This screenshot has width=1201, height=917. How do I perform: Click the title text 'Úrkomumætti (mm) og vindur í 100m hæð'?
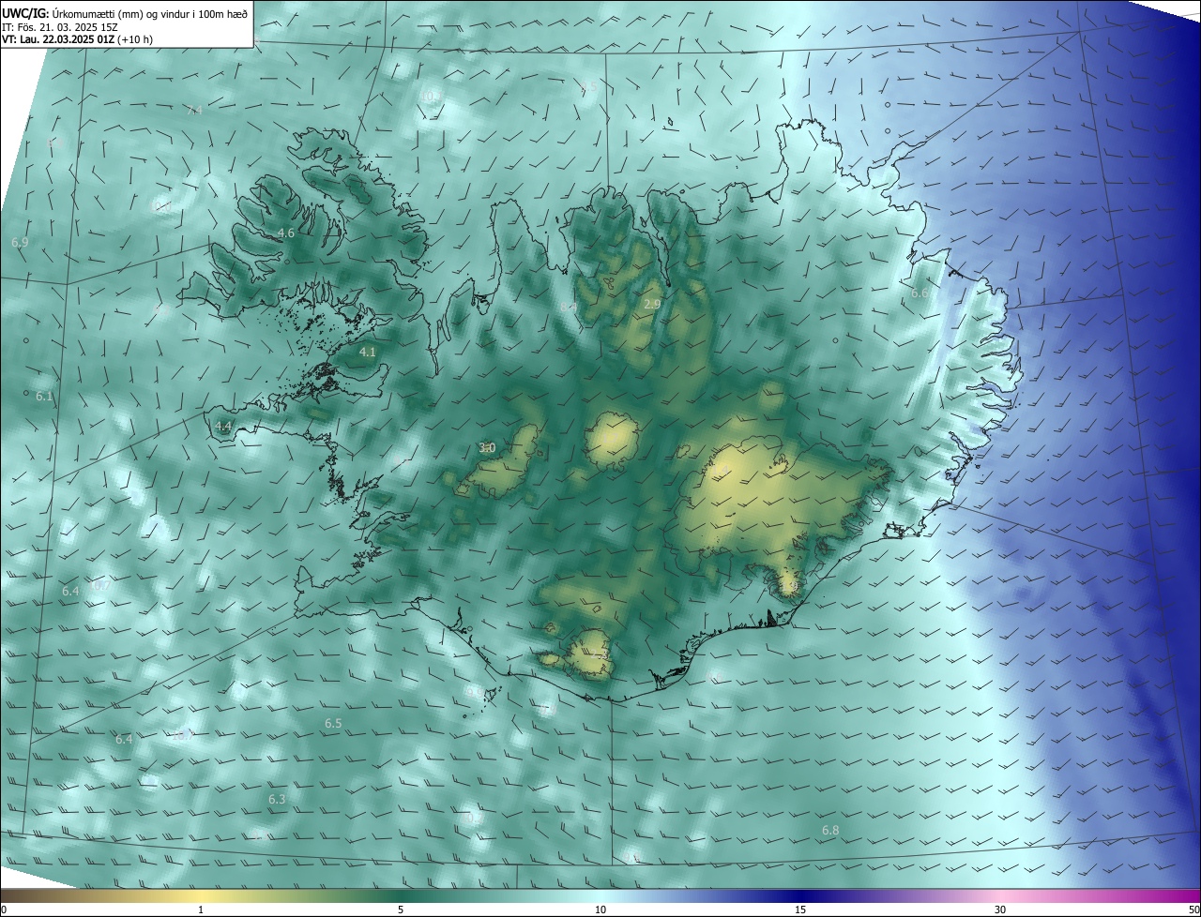[x=149, y=13]
